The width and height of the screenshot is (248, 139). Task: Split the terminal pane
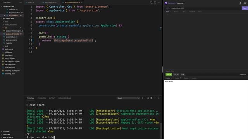coord(148,98)
